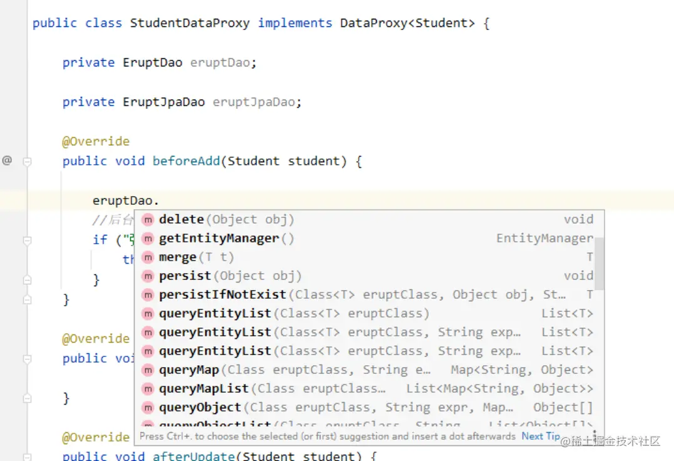The image size is (674, 461).
Task: Click the beforeAdd closing brace fold marker
Action: pyautogui.click(x=27, y=299)
